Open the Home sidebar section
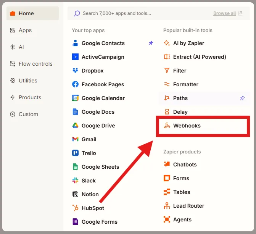 click(x=32, y=13)
